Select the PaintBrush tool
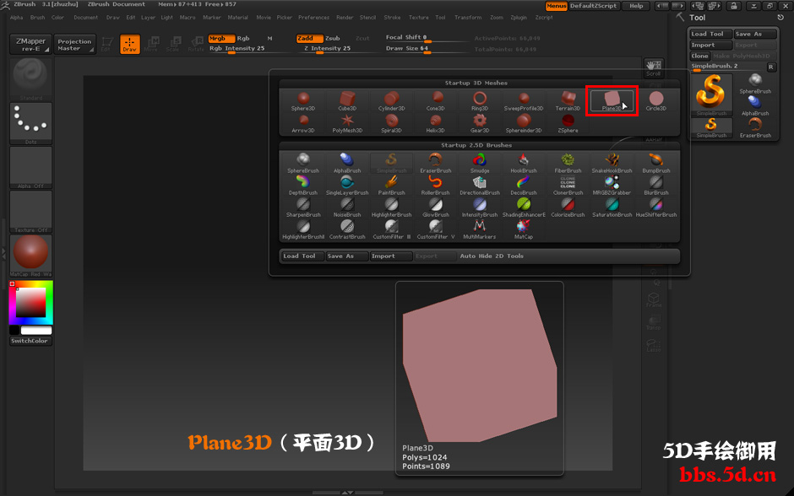The width and height of the screenshot is (794, 496). (x=391, y=186)
